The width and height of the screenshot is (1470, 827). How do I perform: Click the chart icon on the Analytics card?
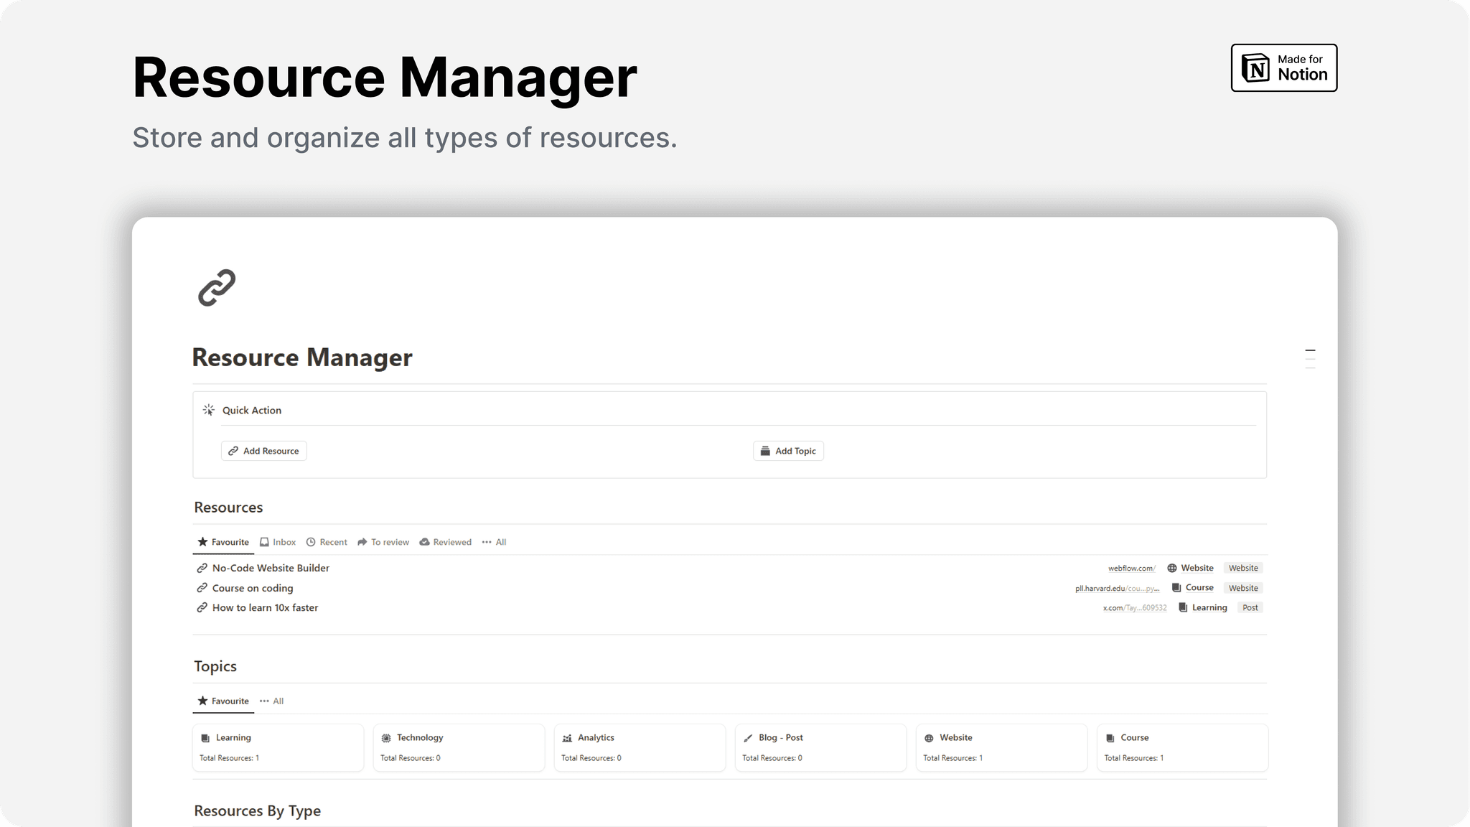tap(567, 737)
